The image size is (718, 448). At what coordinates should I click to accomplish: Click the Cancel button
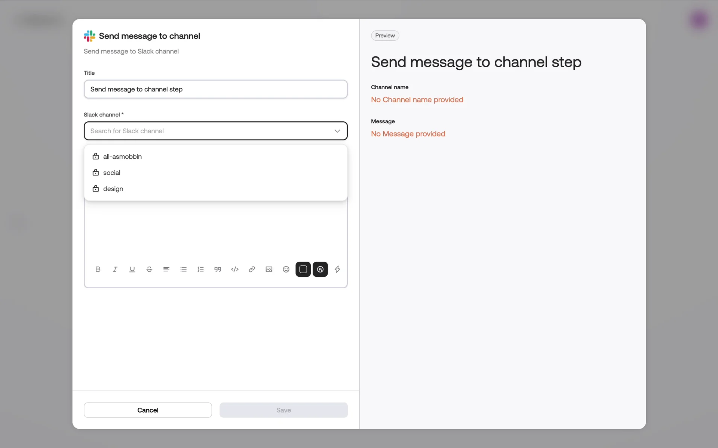148,410
